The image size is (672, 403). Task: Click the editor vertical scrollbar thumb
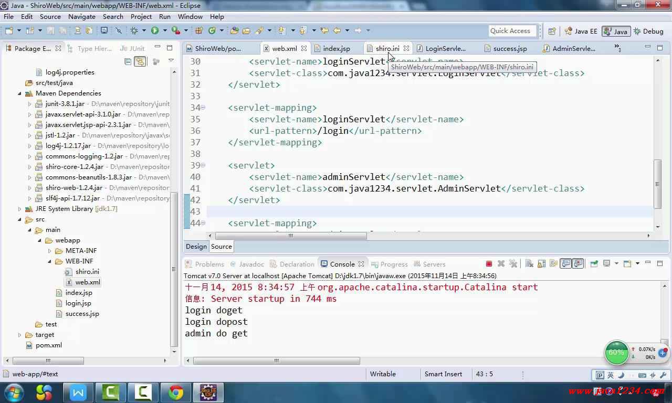click(657, 184)
